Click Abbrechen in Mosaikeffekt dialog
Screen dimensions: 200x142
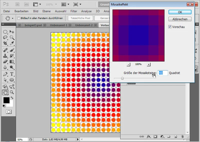[x=180, y=19]
